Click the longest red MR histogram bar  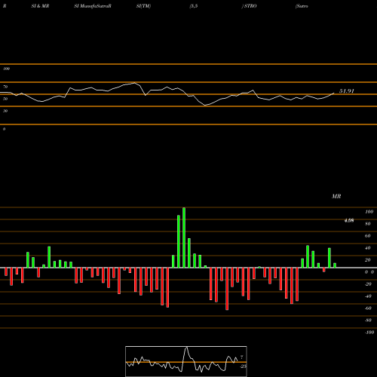(227, 289)
